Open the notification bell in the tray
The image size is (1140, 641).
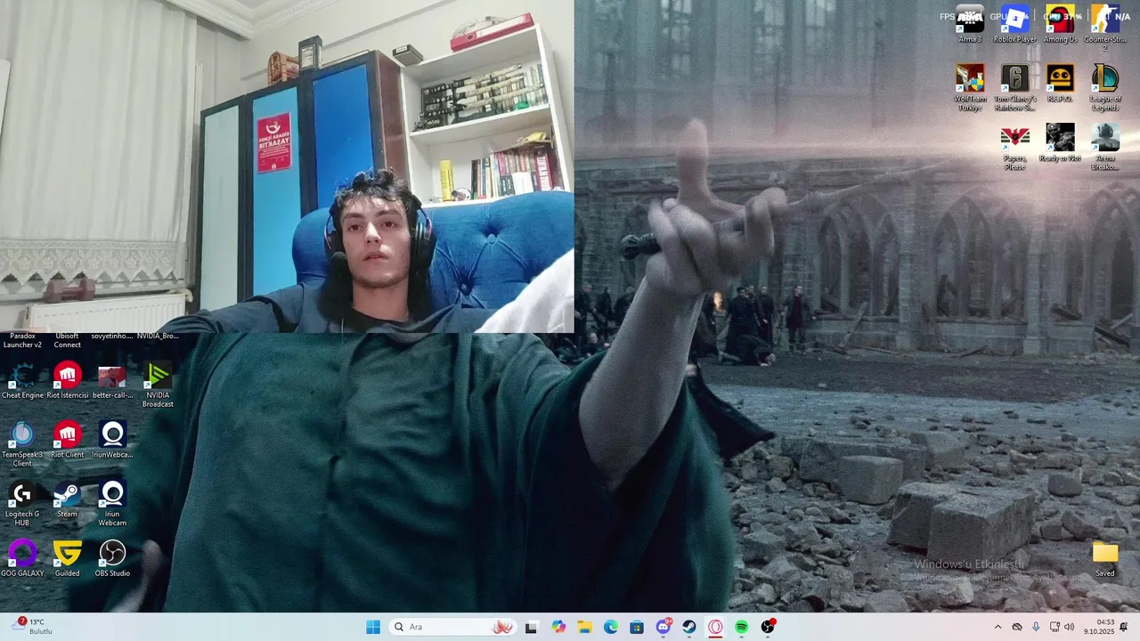click(x=1124, y=627)
